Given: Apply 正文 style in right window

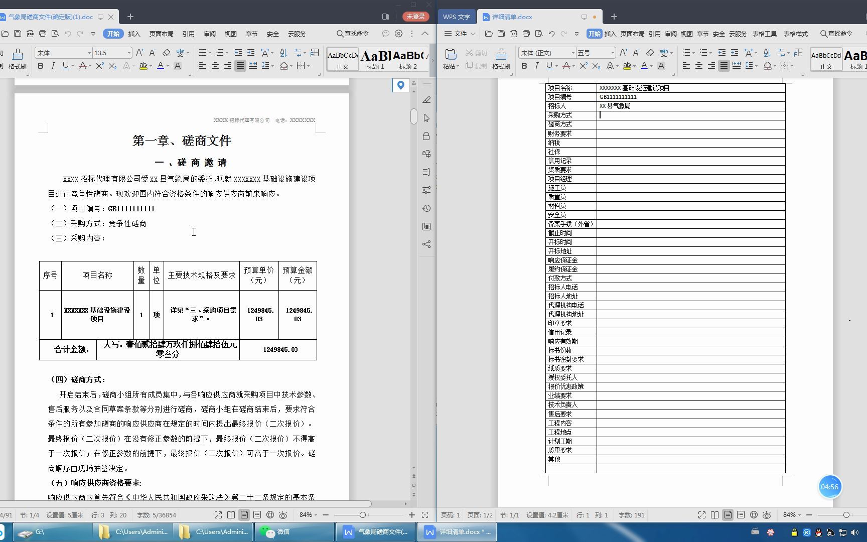Looking at the screenshot, I should tap(826, 60).
